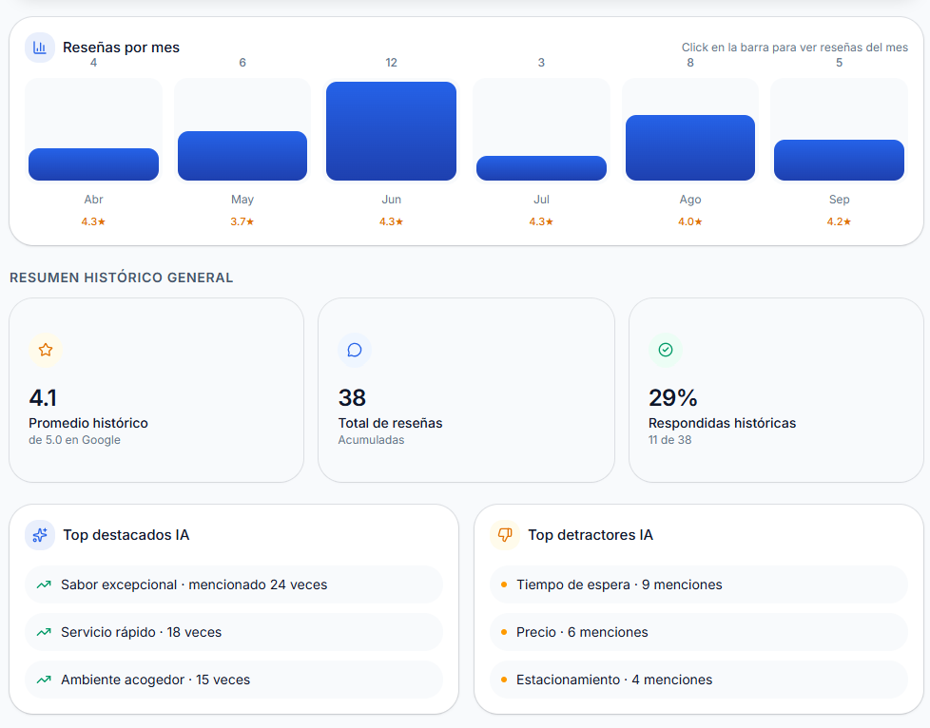Click the sparkle icon beside Top destacados IA
The height and width of the screenshot is (728, 930).
coord(40,535)
